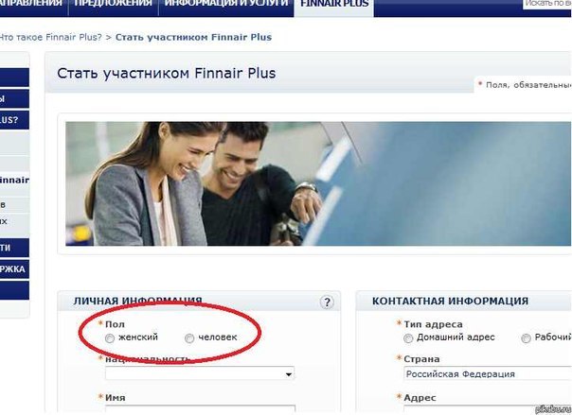Click the Страна field label
572x415 pixels.
[421, 359]
